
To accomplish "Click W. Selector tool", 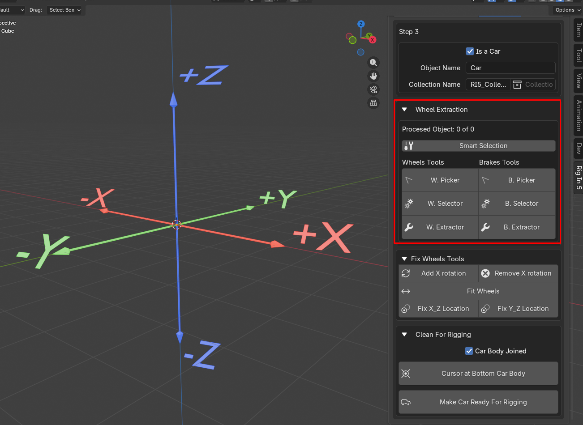I will tap(440, 204).
